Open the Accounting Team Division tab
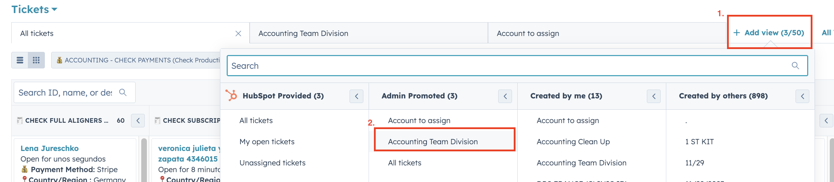Screen dimensions: 834x182 (303, 34)
